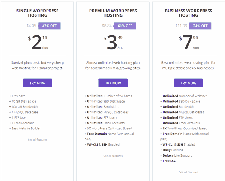Click TRY NOW under Single WordPress Hosting

pyautogui.click(x=37, y=83)
